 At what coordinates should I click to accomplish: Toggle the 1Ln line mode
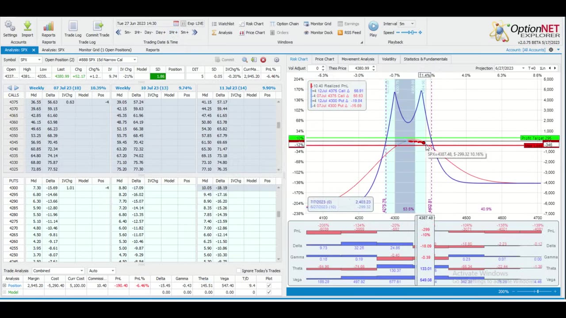pos(542,68)
